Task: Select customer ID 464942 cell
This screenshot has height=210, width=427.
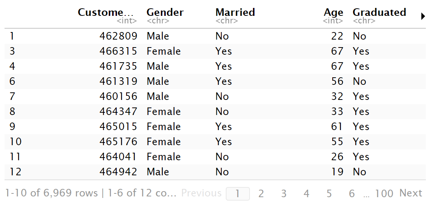Action: pos(119,172)
